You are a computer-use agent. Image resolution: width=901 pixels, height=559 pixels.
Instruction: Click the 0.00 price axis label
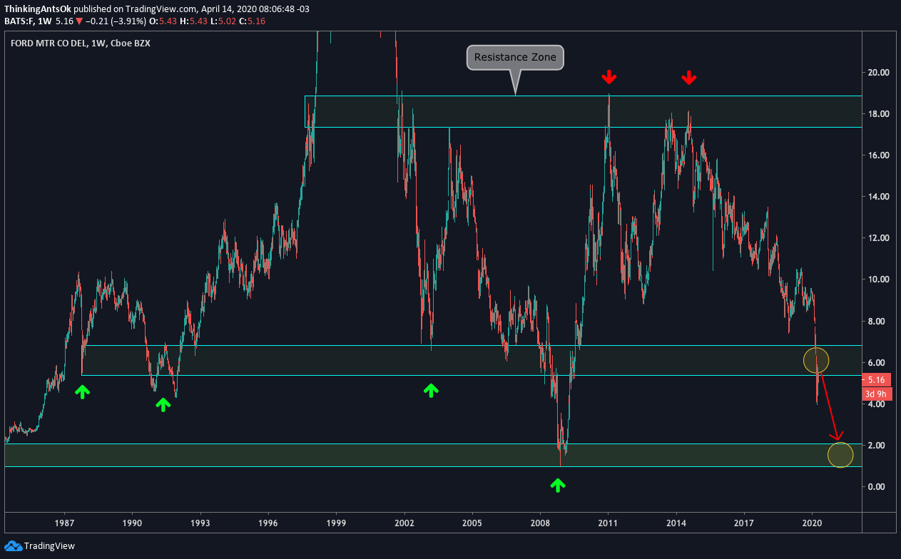point(878,487)
